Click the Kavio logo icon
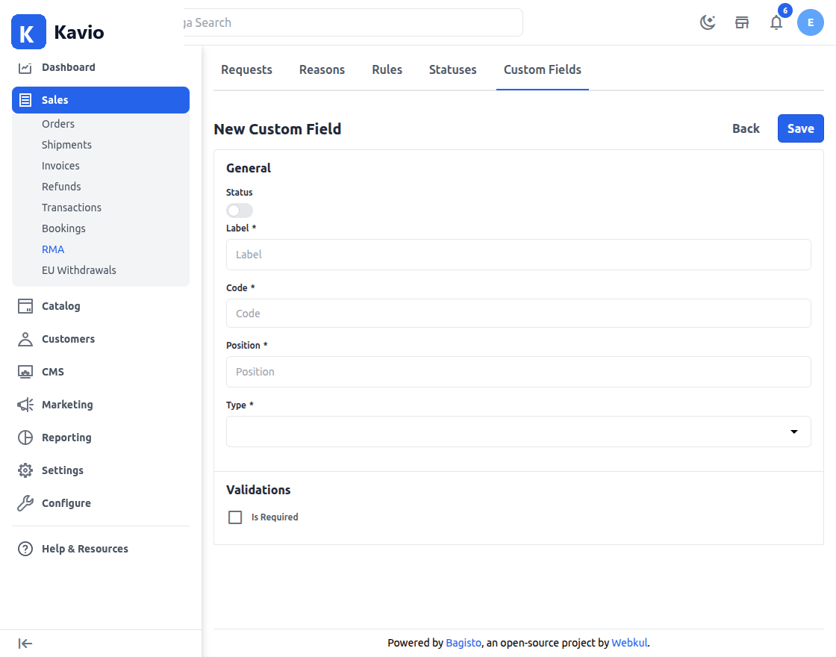 tap(29, 32)
